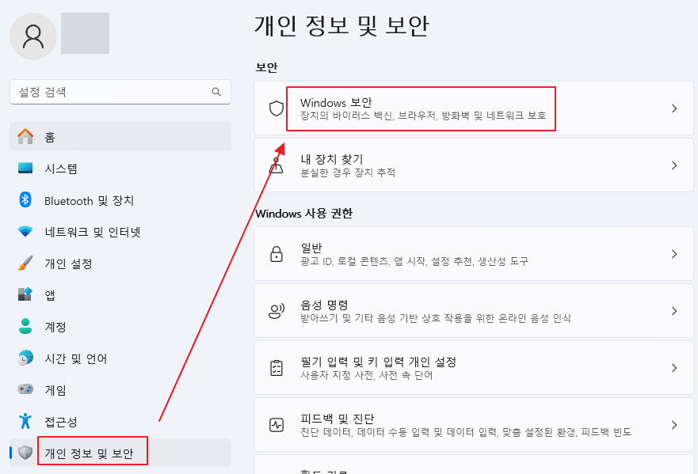
Task: Open 필기 입력 및 키 입력 개인 설정
Action: pyautogui.click(x=474, y=368)
